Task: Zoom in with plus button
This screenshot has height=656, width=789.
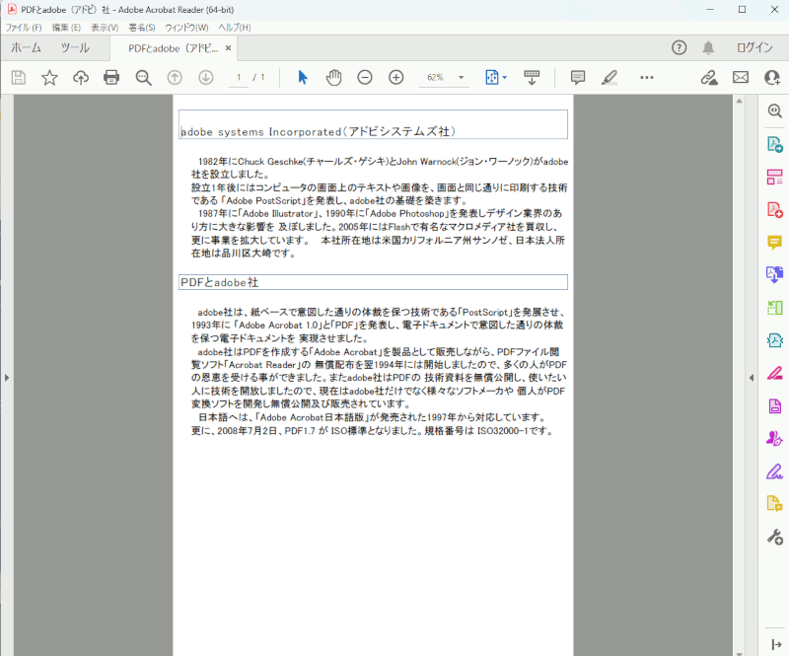Action: point(396,78)
